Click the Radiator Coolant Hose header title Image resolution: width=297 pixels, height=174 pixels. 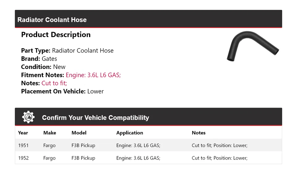click(52, 20)
